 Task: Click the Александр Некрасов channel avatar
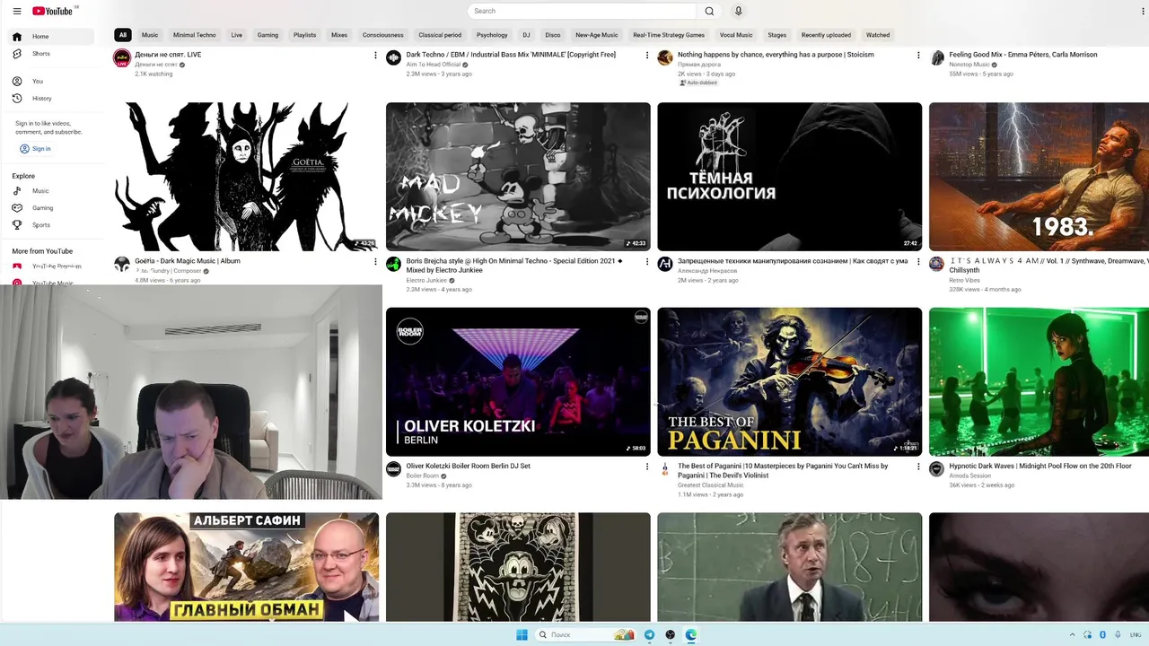[x=665, y=264]
